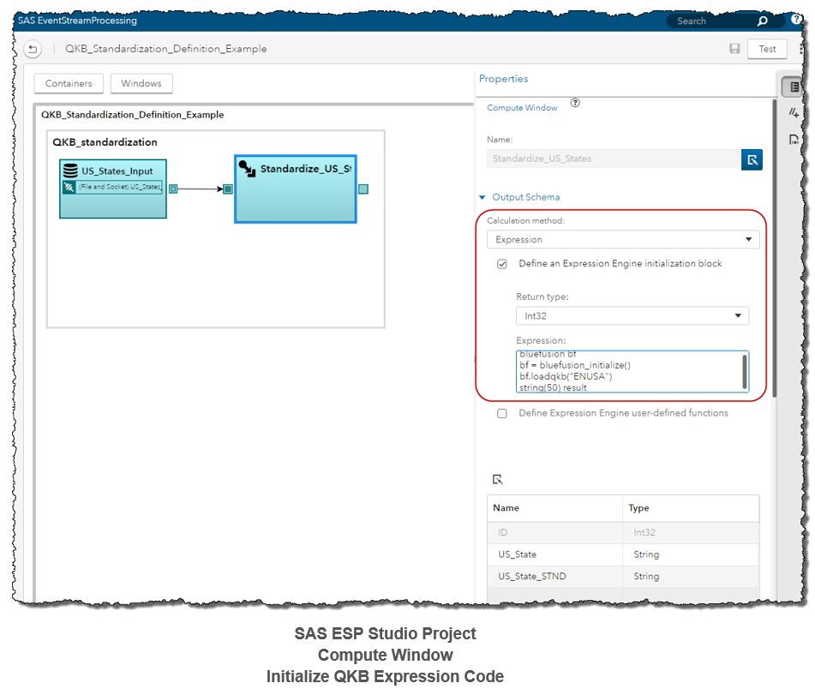Click inside the Expression code text area
Screen dimensions: 815x689
[626, 372]
